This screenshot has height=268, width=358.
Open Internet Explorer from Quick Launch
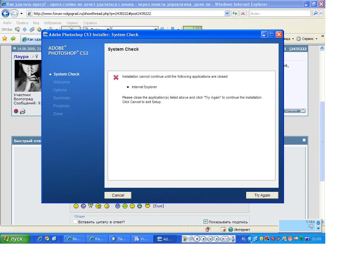coord(40,239)
